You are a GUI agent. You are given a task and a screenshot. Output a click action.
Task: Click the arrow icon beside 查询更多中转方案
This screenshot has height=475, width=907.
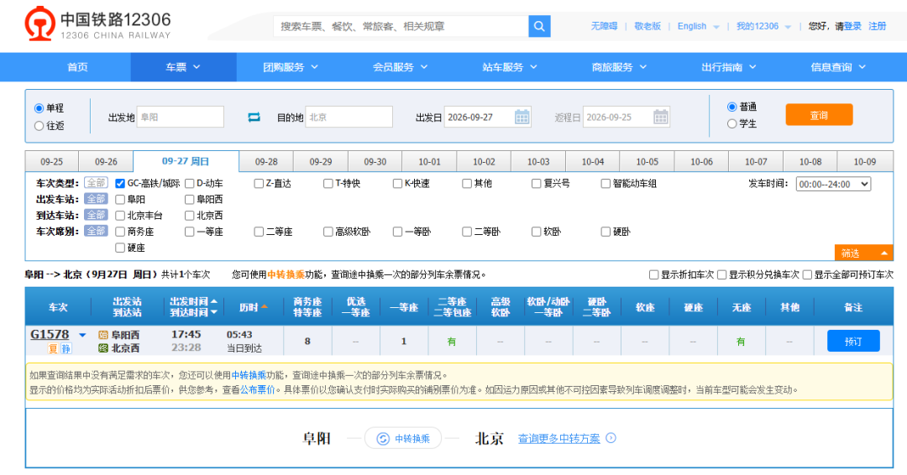[611, 438]
